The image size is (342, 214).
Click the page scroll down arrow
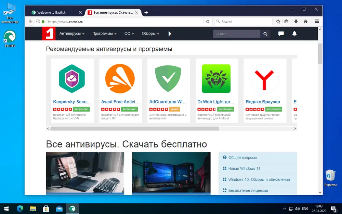click(320, 192)
